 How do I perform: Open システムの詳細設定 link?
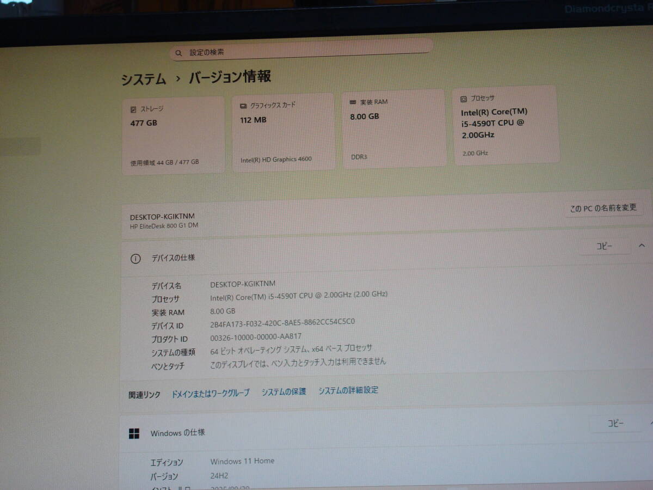(x=348, y=390)
